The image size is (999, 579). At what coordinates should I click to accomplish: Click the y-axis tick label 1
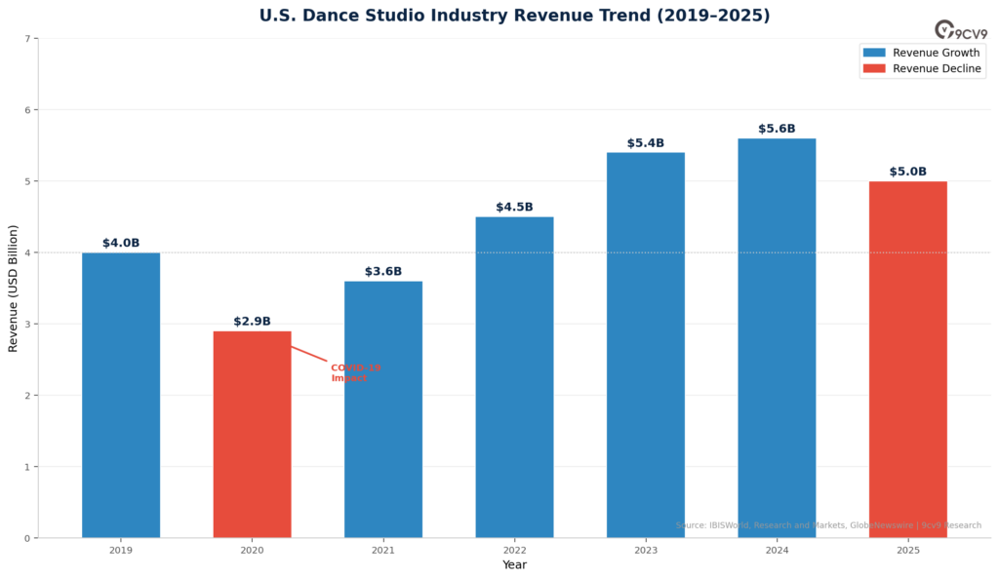[x=27, y=467]
